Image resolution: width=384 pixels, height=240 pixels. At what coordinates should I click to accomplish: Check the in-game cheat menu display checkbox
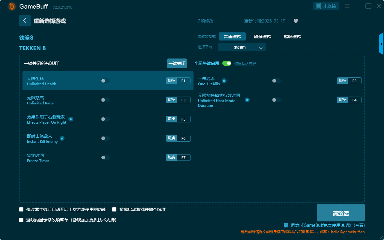tap(21, 220)
